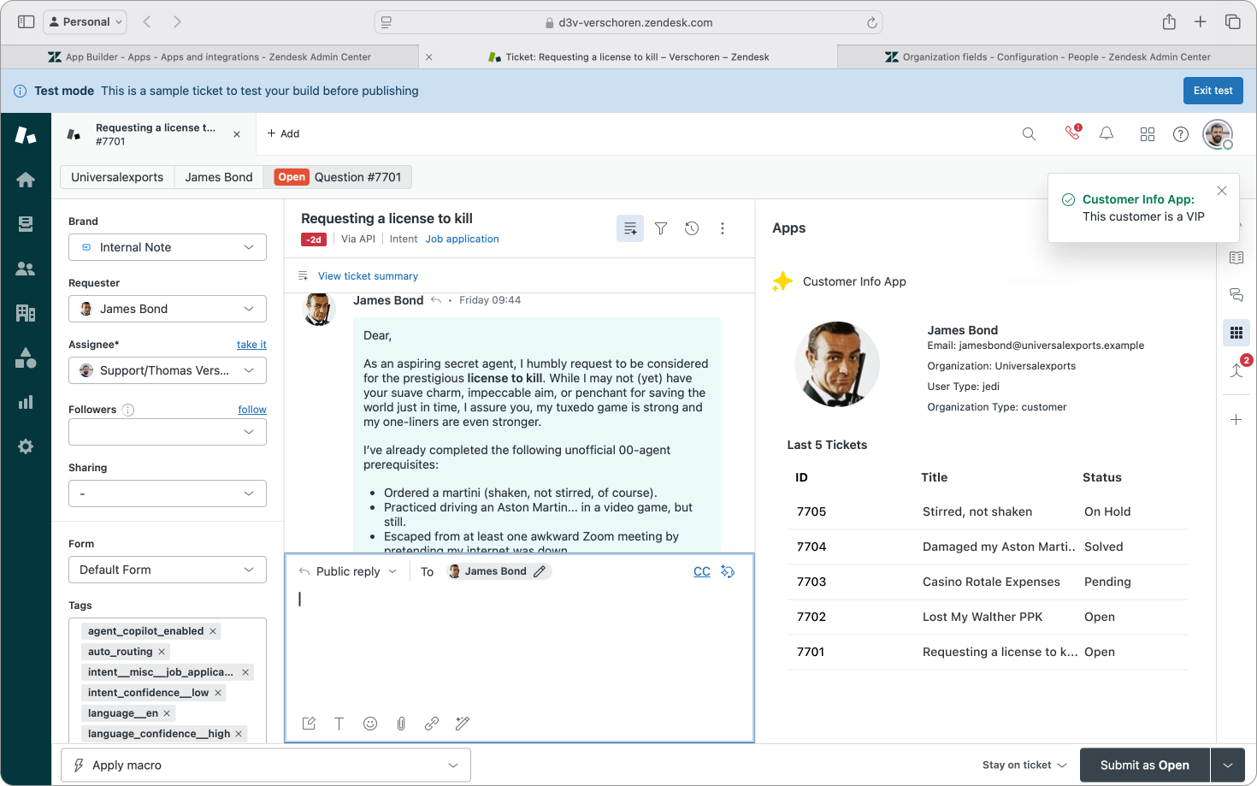The height and width of the screenshot is (786, 1257).
Task: Open knowledge panel book icon
Action: pos(1236,257)
